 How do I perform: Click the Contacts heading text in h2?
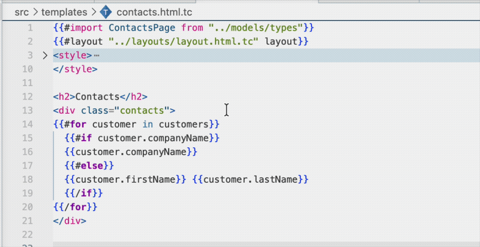tap(97, 97)
